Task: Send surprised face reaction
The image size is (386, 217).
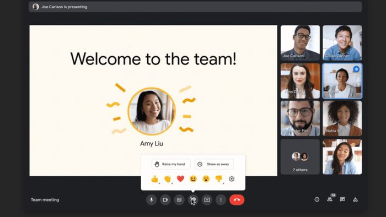Action: point(206,179)
